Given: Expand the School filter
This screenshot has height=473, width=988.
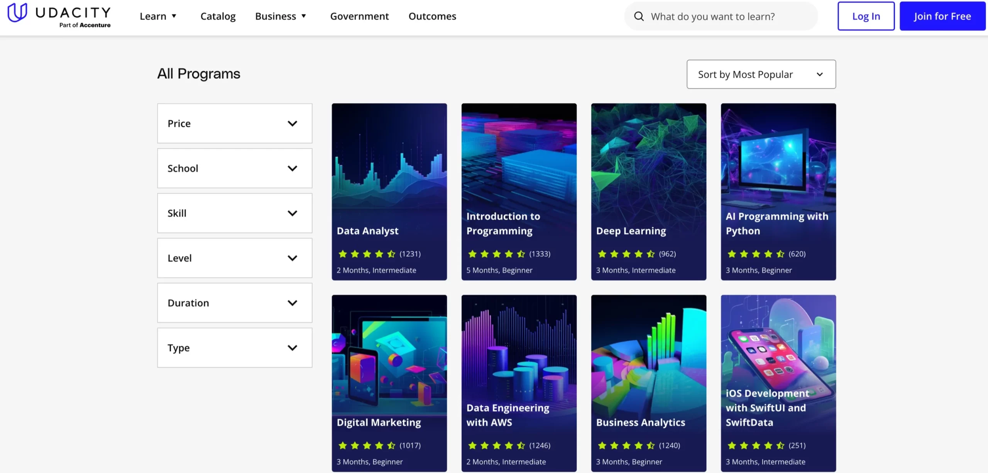Looking at the screenshot, I should pyautogui.click(x=235, y=168).
